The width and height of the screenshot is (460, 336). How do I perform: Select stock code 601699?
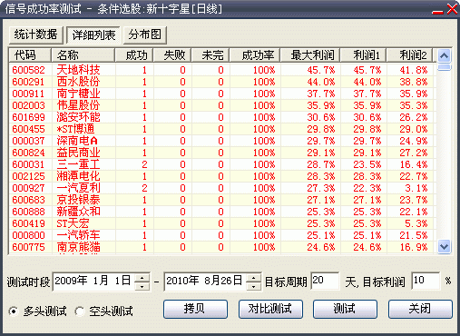(x=28, y=117)
